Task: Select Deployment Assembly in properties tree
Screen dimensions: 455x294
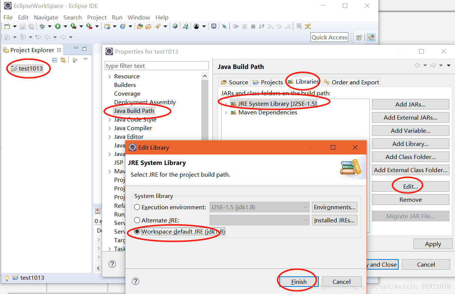Action: pyautogui.click(x=145, y=102)
